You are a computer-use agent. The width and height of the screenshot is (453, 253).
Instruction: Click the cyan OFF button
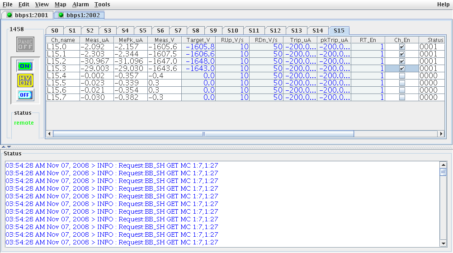pyautogui.click(x=25, y=95)
